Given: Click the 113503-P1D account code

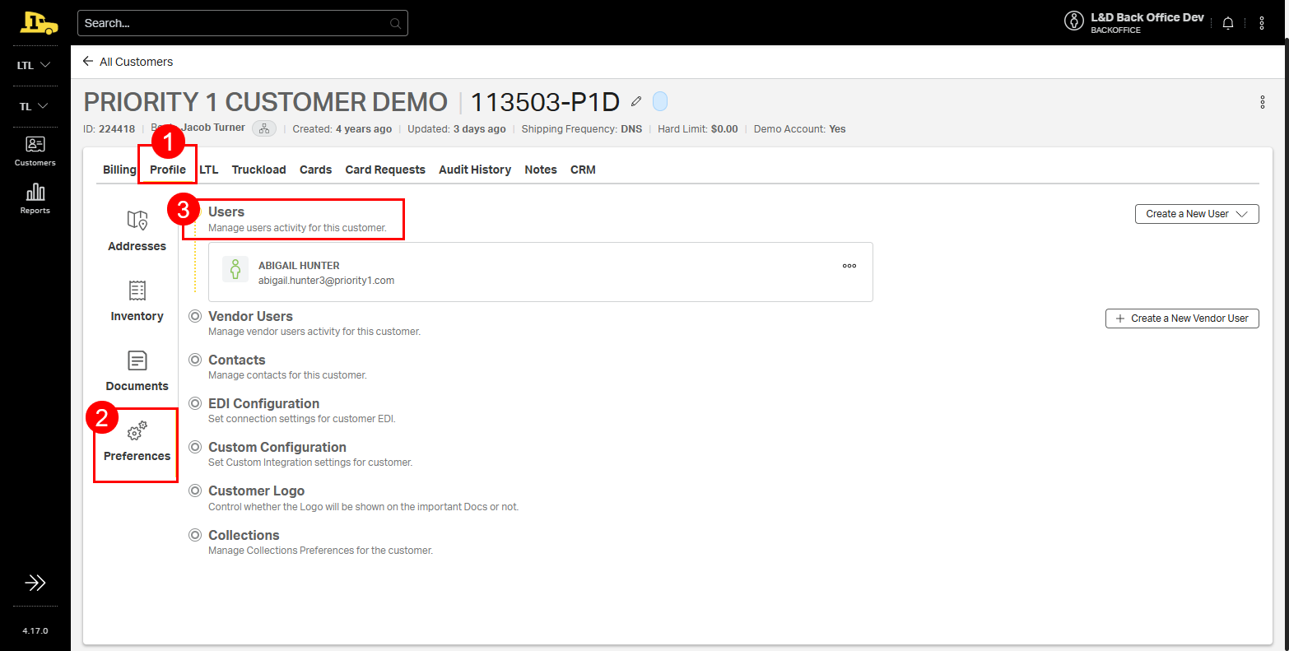Looking at the screenshot, I should [545, 101].
